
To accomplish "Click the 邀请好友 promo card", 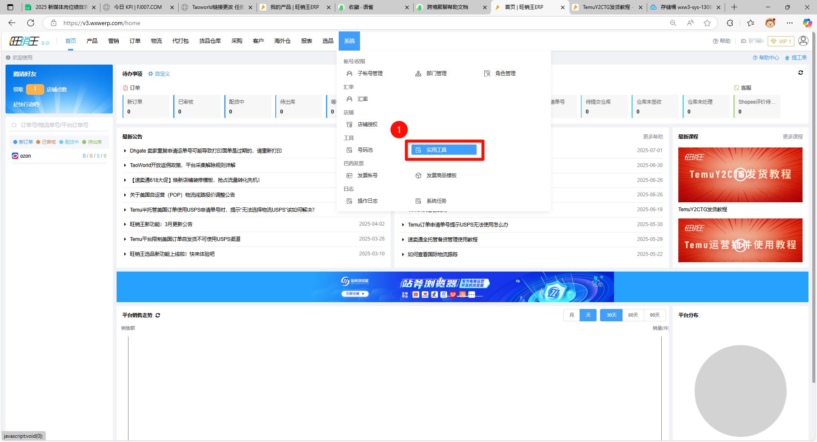I will 59,89.
